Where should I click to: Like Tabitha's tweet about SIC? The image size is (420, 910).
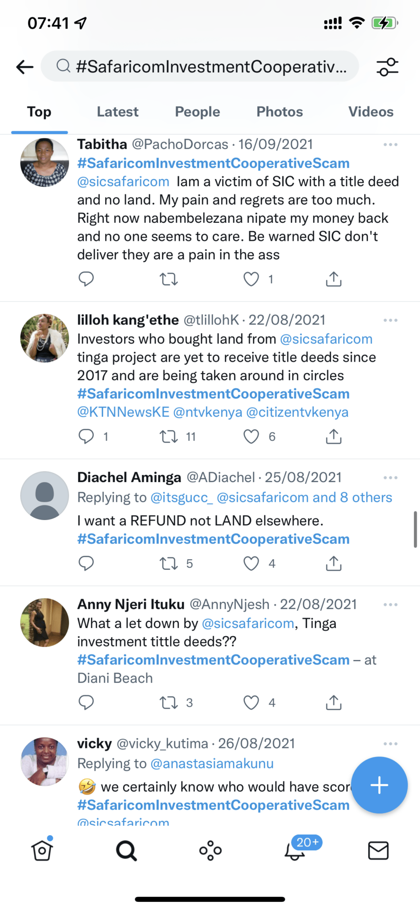(x=251, y=279)
